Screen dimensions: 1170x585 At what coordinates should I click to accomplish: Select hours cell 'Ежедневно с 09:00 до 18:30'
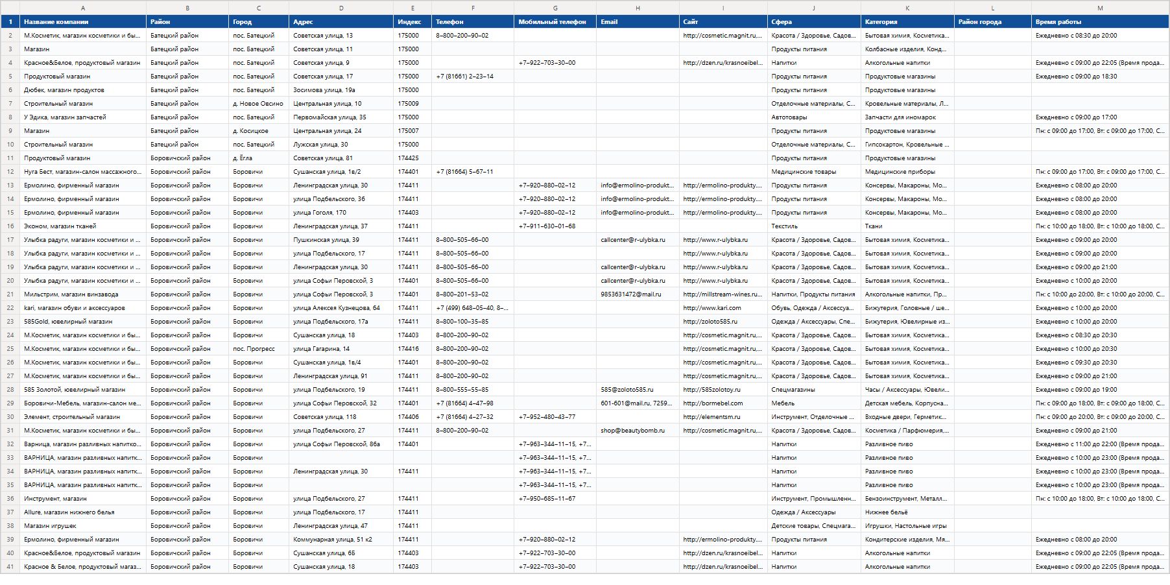(x=1100, y=77)
